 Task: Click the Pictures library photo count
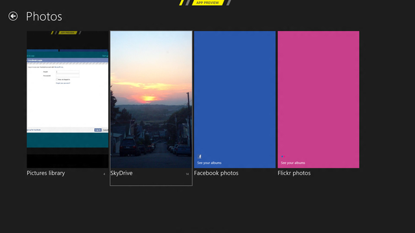click(104, 174)
